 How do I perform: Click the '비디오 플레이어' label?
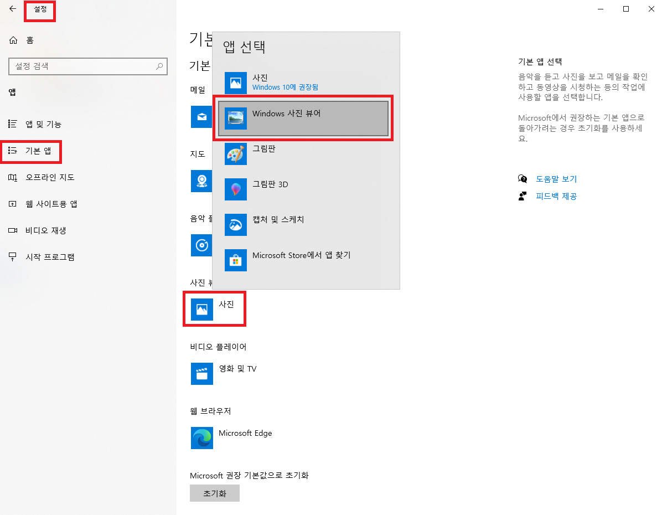[x=218, y=347]
